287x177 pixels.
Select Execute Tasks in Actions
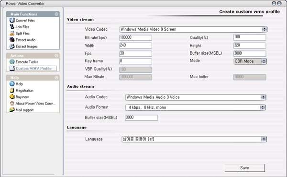[27, 62]
